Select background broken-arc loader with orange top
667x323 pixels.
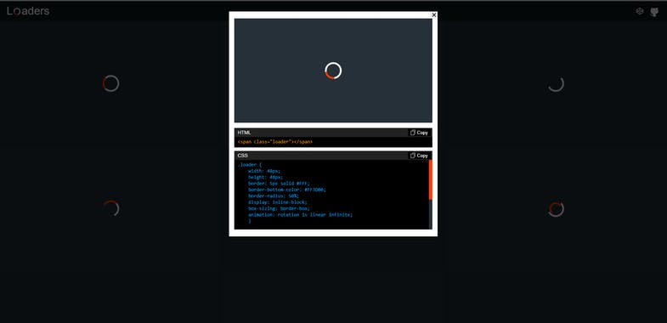pyautogui.click(x=111, y=208)
